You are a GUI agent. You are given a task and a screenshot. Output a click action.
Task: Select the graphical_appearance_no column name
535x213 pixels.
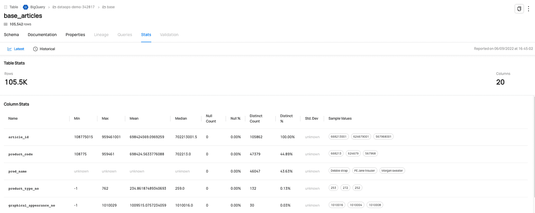(x=32, y=205)
